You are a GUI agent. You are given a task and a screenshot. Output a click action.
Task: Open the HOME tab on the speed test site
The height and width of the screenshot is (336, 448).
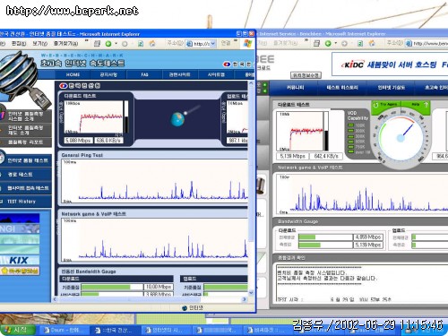(x=73, y=74)
